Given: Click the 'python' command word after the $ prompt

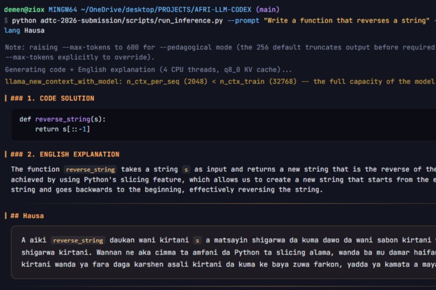Looking at the screenshot, I should [x=24, y=21].
